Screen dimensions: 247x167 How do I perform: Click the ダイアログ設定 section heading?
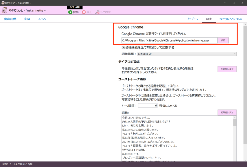point(129,62)
